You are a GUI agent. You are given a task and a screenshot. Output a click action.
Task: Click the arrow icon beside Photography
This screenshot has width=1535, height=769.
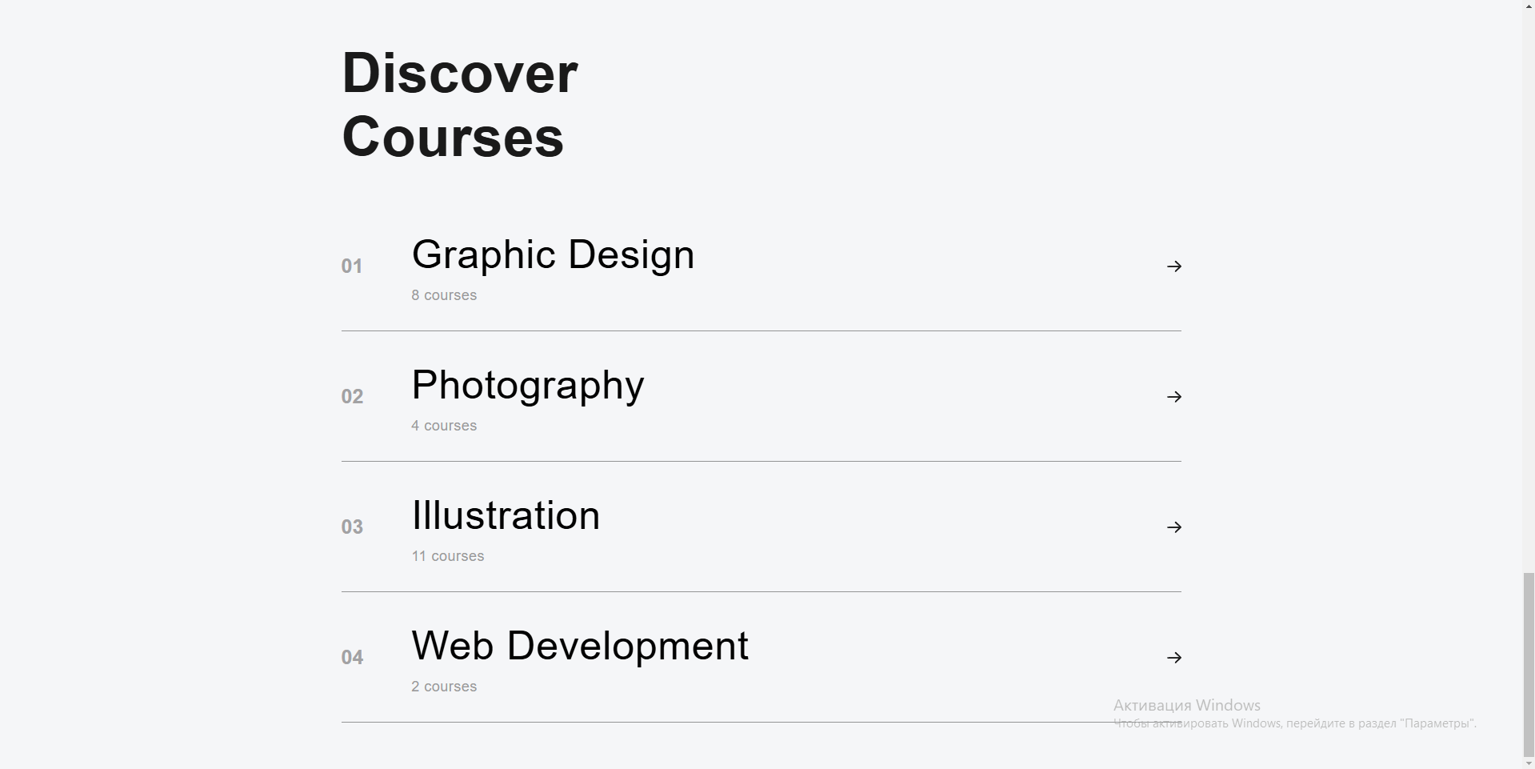pos(1174,397)
